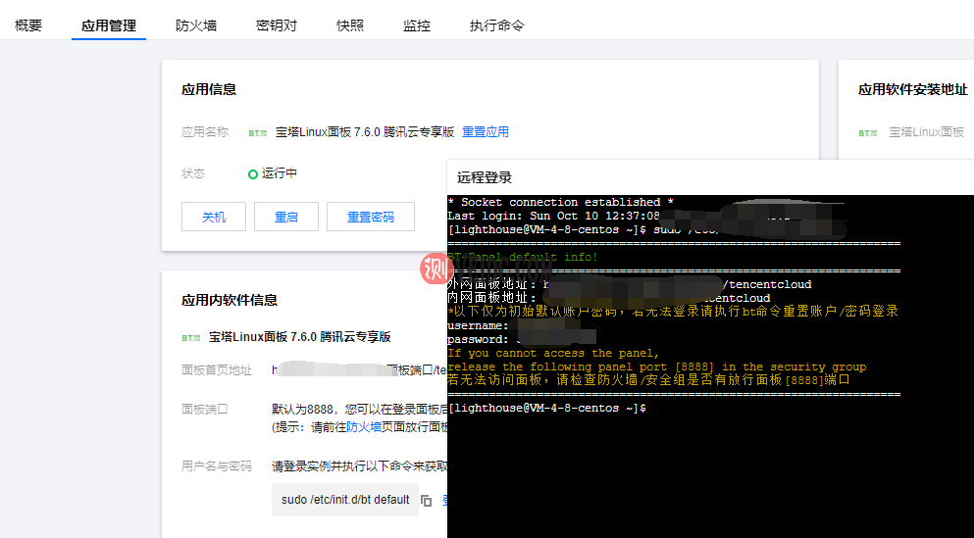This screenshot has width=974, height=538.
Task: Click the red 测 watermark icon
Action: click(x=434, y=268)
